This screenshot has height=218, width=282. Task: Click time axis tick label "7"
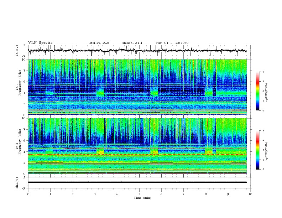coord(183,194)
